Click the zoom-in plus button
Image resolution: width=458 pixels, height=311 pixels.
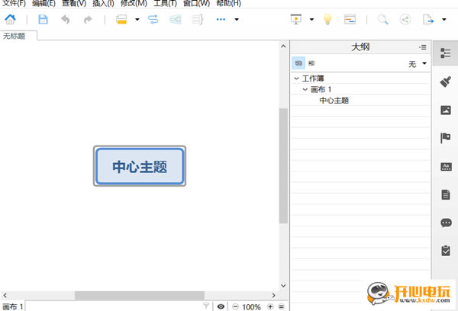(270, 306)
